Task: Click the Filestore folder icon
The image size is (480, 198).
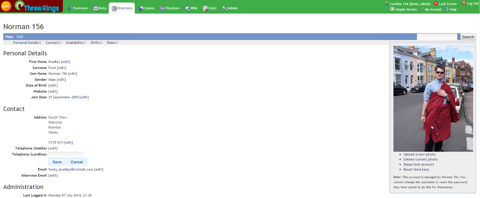Action: point(162,8)
